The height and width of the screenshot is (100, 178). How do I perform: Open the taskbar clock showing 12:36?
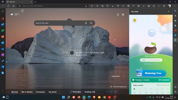(x=169, y=97)
